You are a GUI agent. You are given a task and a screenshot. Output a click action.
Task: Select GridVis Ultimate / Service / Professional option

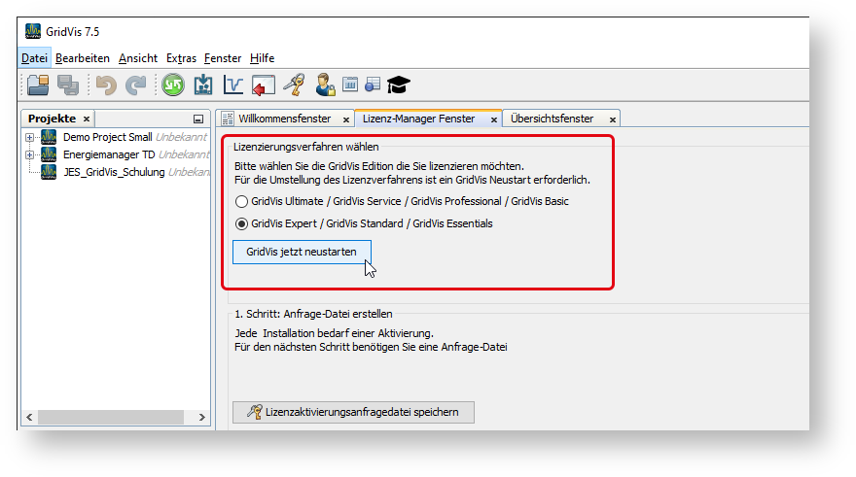tap(242, 201)
